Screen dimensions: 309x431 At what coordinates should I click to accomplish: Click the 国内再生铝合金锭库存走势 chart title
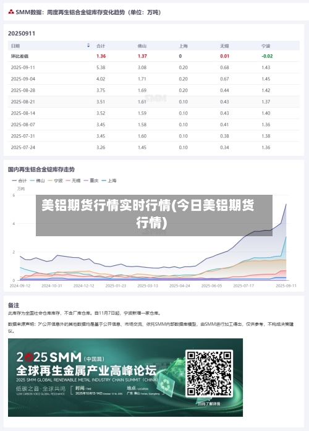tap(41, 169)
